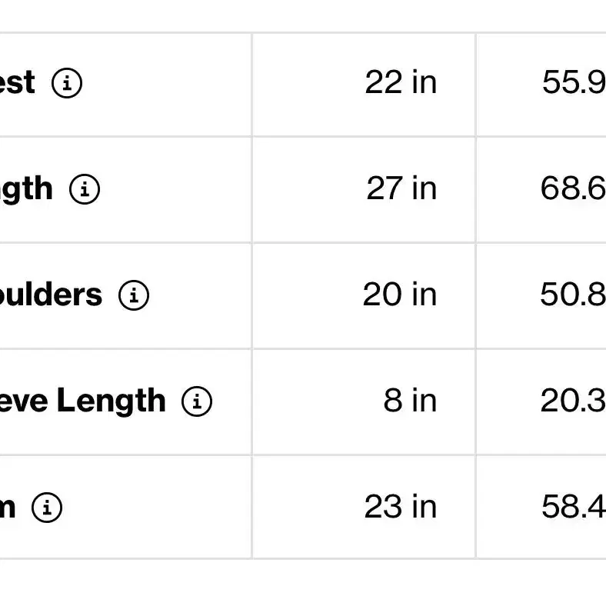Show the Hem measurement info icon
This screenshot has width=606, height=606.
pos(47,508)
